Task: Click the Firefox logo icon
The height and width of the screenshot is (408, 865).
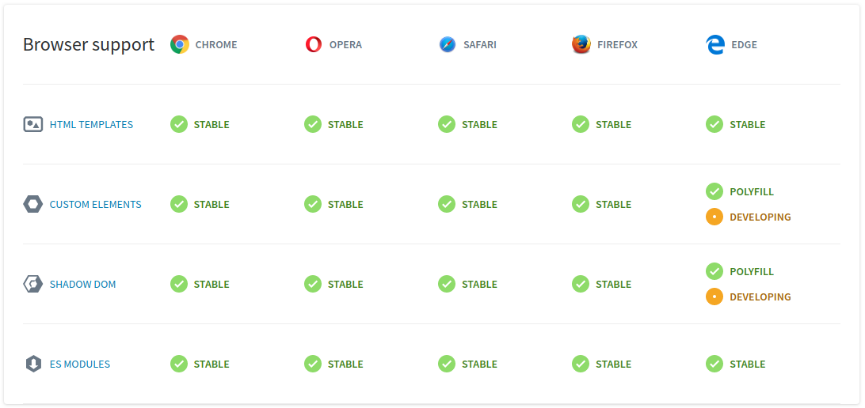Action: [x=581, y=44]
